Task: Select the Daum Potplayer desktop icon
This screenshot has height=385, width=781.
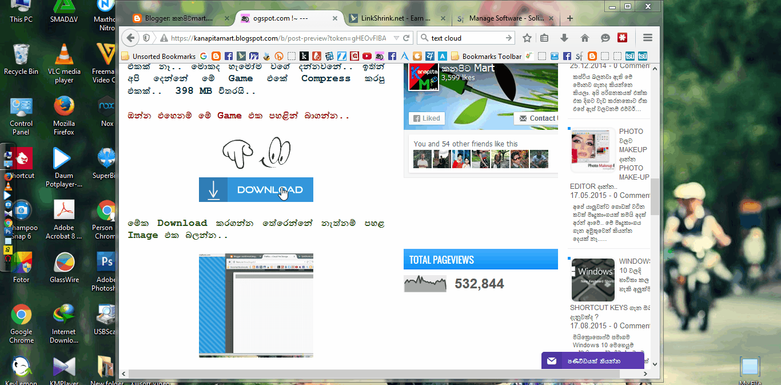Action: tap(64, 168)
